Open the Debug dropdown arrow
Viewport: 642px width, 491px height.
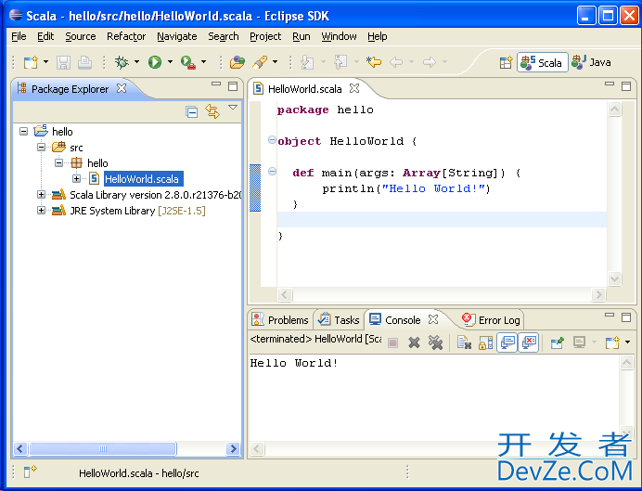tap(136, 62)
